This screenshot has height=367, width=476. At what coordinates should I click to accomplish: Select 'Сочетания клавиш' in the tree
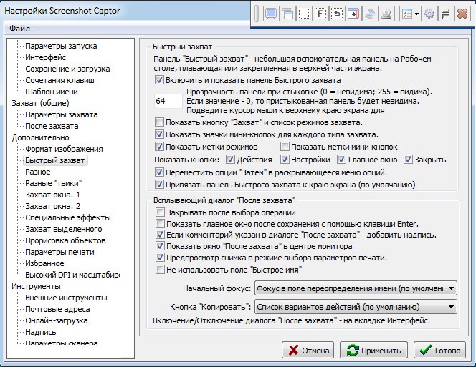59,80
